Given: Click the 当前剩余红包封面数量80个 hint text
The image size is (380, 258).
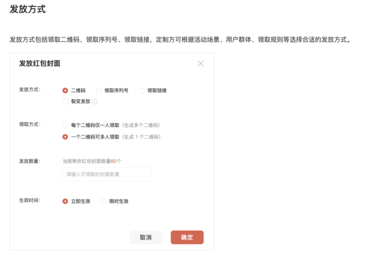Looking at the screenshot, I should pos(92,161).
